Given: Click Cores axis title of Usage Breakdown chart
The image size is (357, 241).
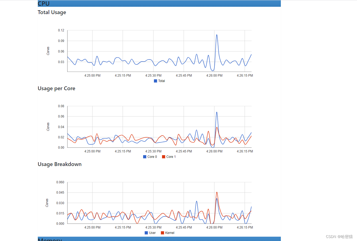Looking at the screenshot, I should click(x=47, y=203).
